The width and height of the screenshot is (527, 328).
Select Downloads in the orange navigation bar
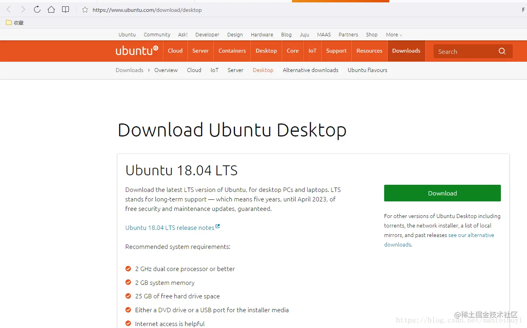point(406,51)
